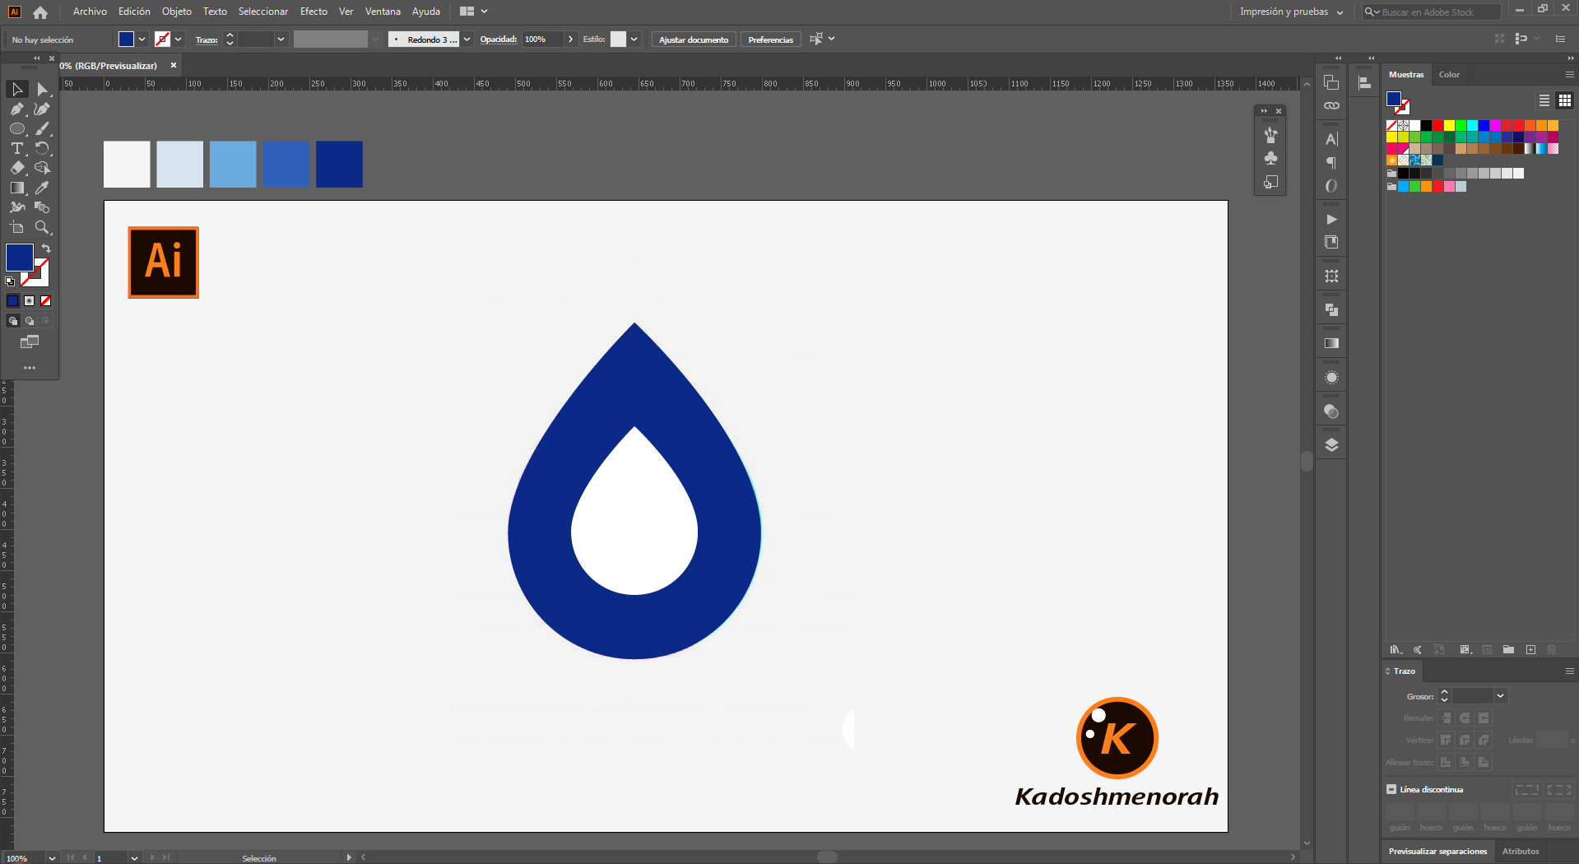Click the light blue palette square above artboard
The height and width of the screenshot is (864, 1579).
pos(233,164)
